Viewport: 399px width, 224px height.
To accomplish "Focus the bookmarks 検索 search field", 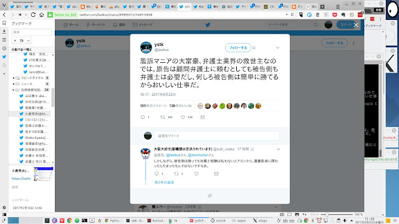I will click(x=31, y=32).
